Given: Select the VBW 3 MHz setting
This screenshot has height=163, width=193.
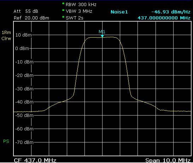Looking at the screenshot, I should point(79,11).
